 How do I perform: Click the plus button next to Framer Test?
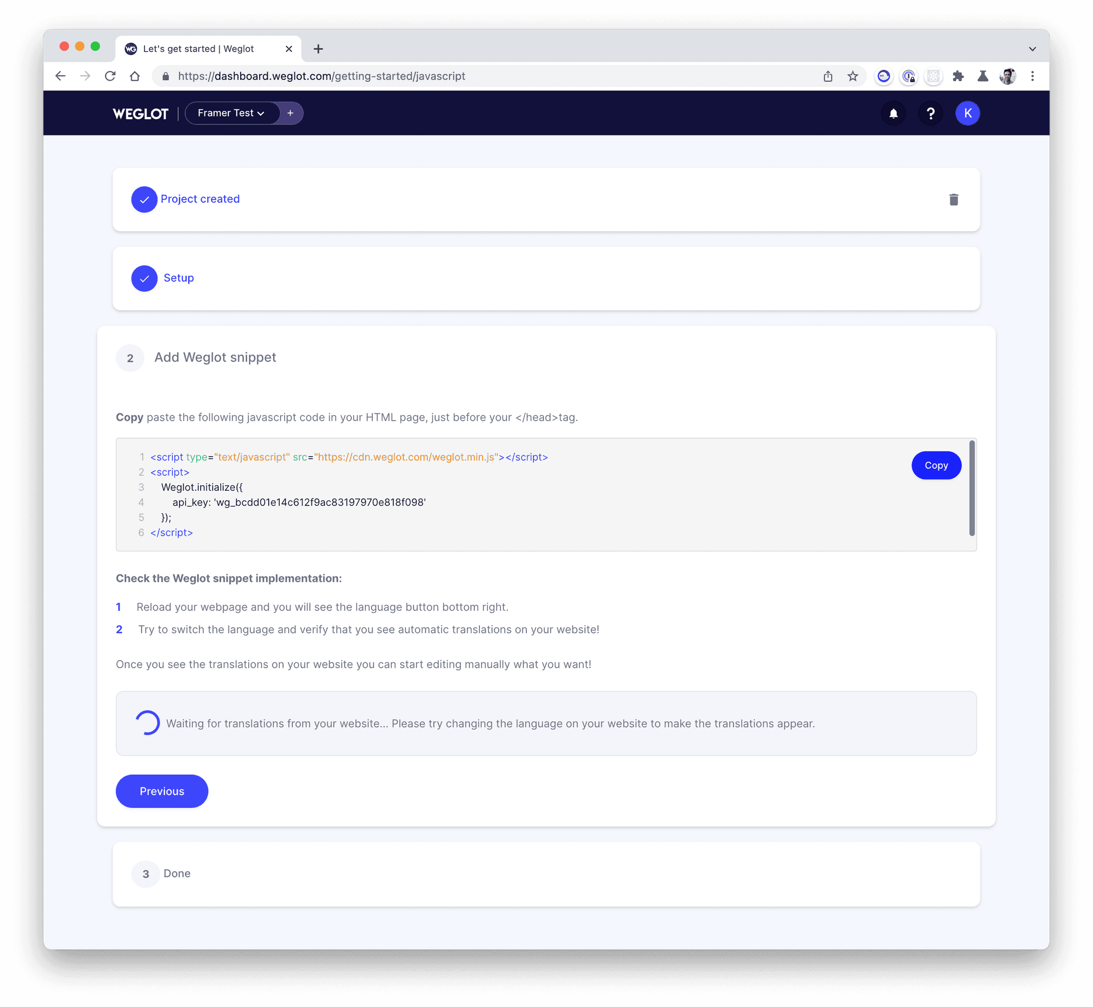291,113
